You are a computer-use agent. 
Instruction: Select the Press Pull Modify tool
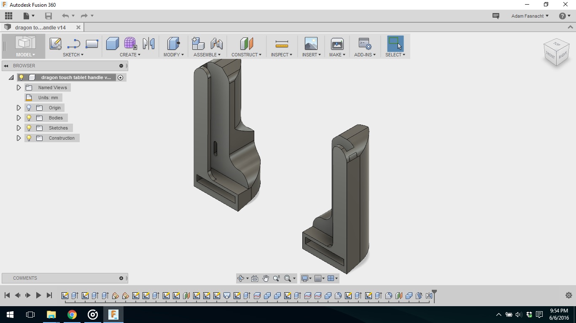(x=173, y=44)
